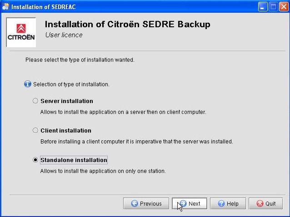Click the blue info icon beside Selection text
The height and width of the screenshot is (217, 290).
point(28,84)
